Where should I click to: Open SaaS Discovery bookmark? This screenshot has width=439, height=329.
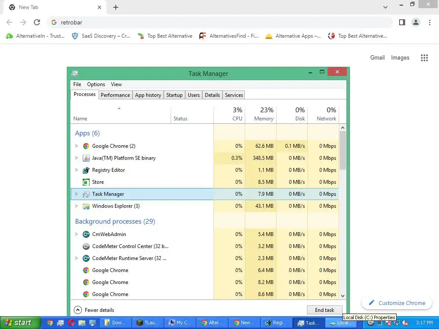(101, 36)
